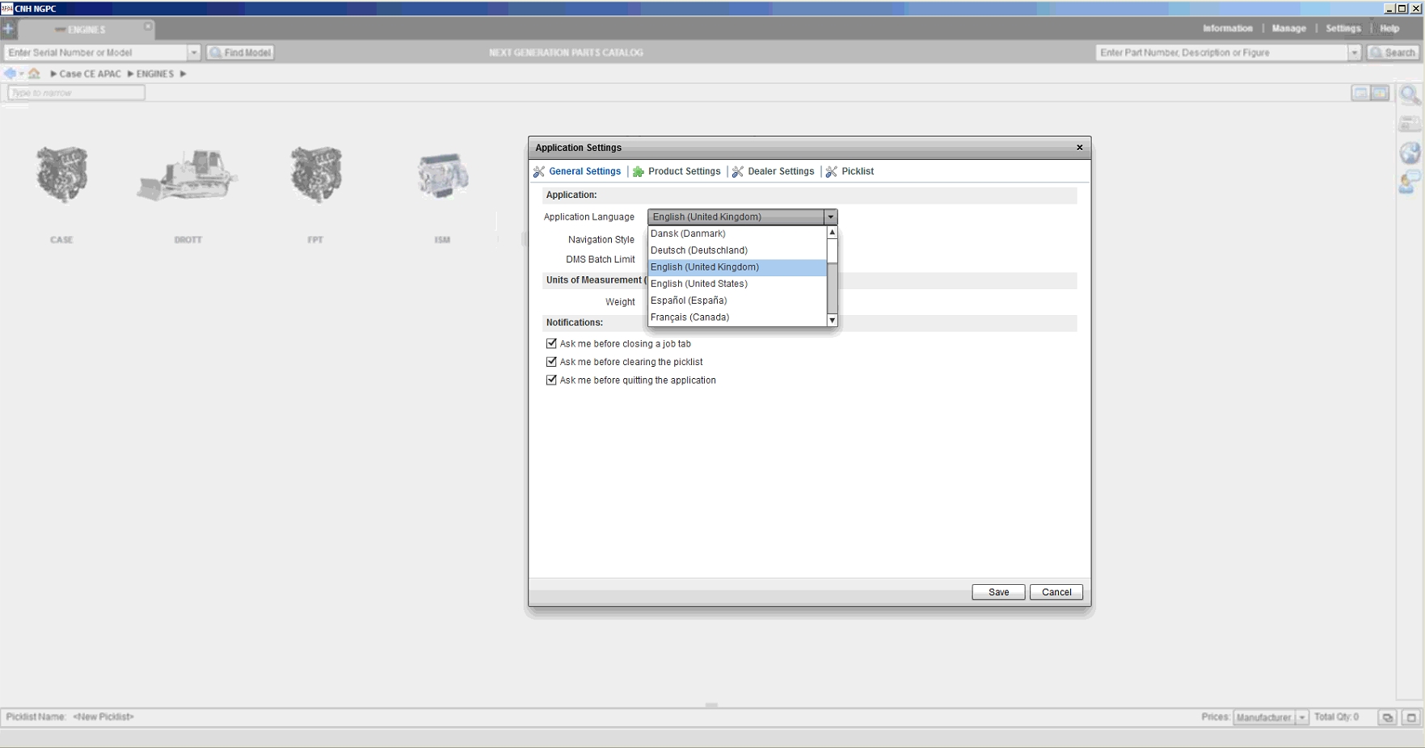Switch to list view icon
The height and width of the screenshot is (748, 1425).
tap(1360, 93)
